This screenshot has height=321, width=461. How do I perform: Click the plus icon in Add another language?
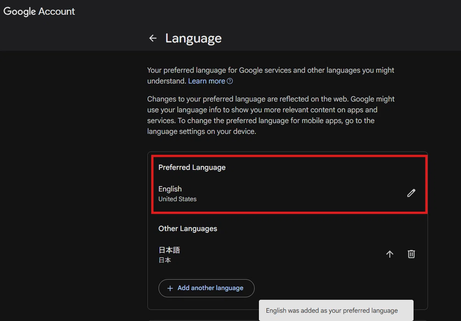(170, 288)
